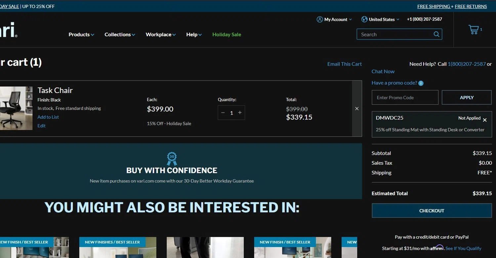Viewport: 496px width, 258px height.
Task: Click the Task Chair product title
Action: coord(55,90)
